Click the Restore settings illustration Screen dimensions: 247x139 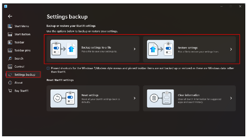pyautogui.click(x=161, y=49)
